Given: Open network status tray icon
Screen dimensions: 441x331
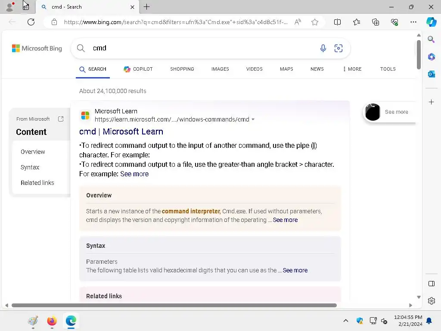Looking at the screenshot, I should coord(373,321).
